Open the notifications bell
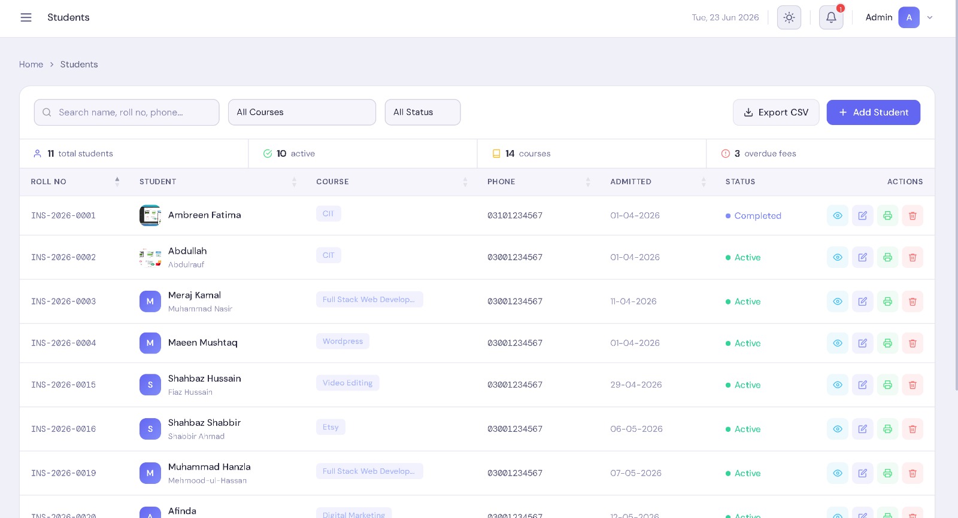This screenshot has width=958, height=518. pos(831,17)
